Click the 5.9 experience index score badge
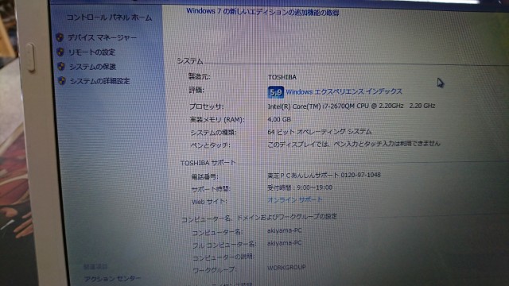 (x=276, y=92)
